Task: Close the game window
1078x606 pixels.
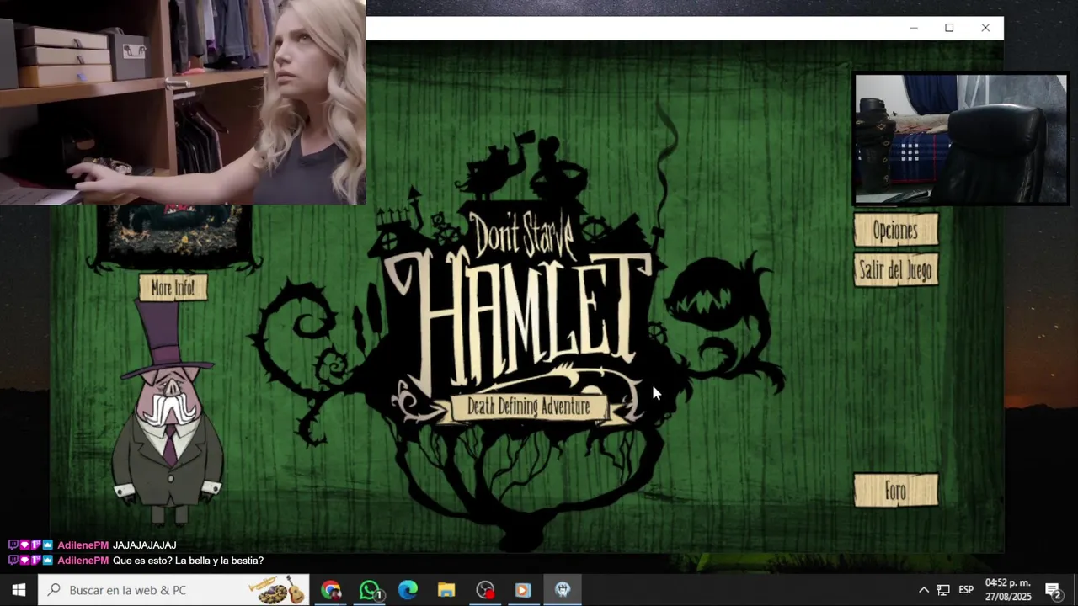Action: pyautogui.click(x=985, y=28)
